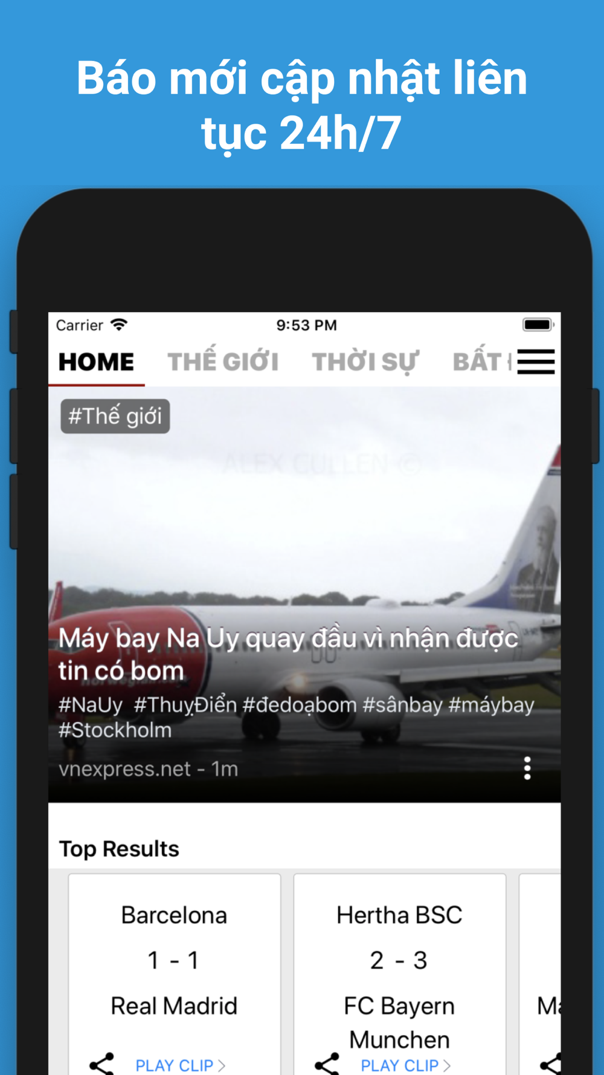Tap the three-dot more options icon
This screenshot has height=1075, width=604.
tap(527, 768)
